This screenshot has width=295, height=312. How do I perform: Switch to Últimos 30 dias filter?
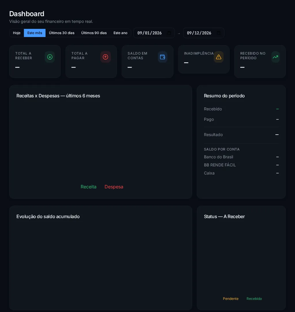click(62, 33)
